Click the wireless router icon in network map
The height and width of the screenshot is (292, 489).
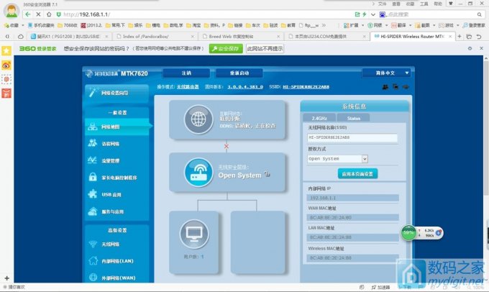coord(194,171)
